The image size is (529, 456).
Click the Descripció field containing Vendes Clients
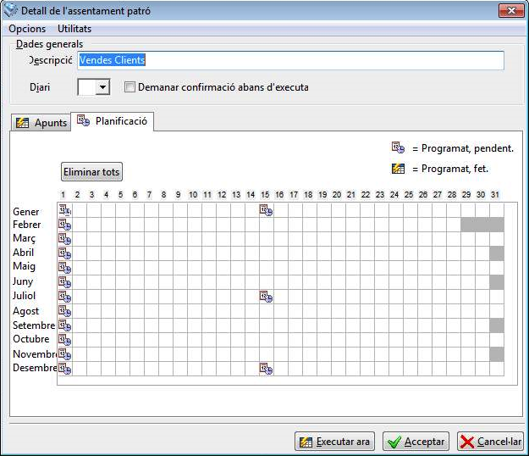pos(291,60)
